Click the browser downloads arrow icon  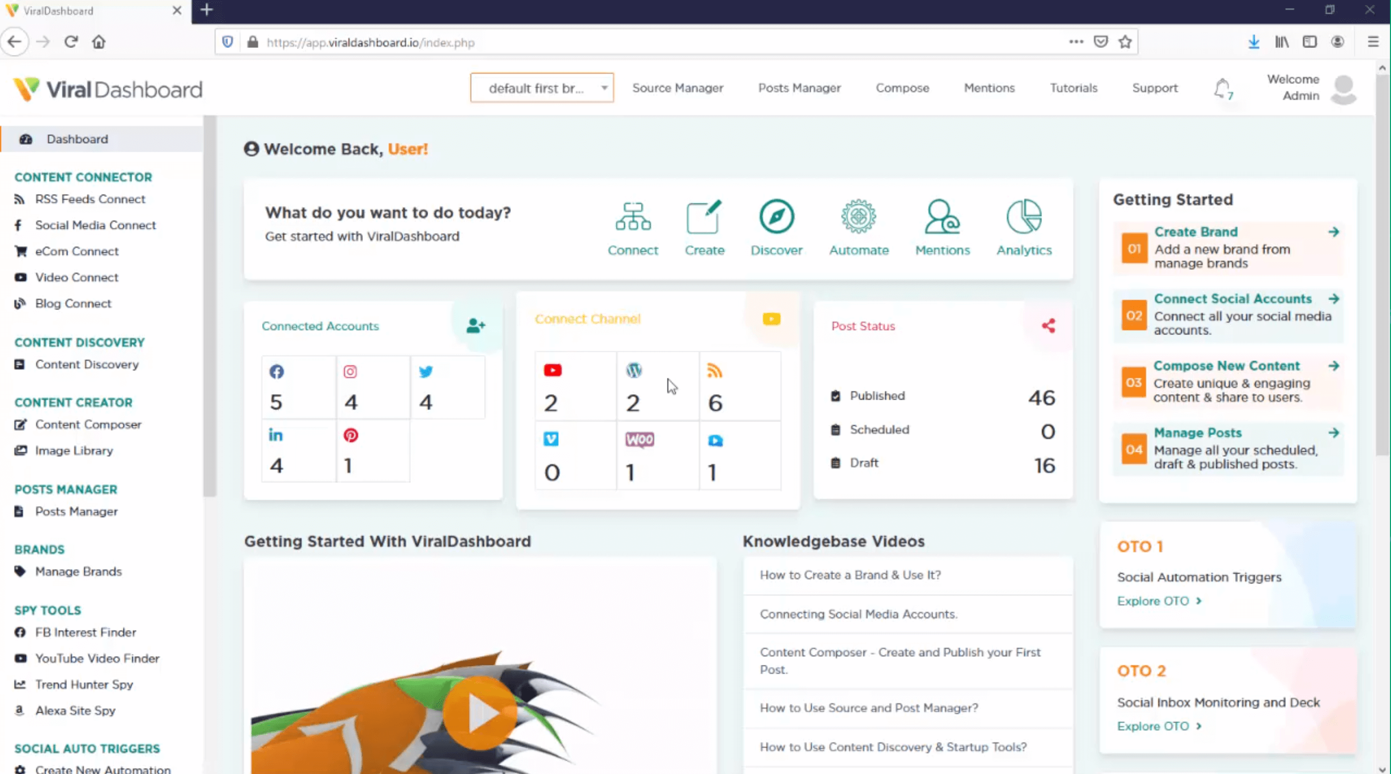[x=1254, y=42]
